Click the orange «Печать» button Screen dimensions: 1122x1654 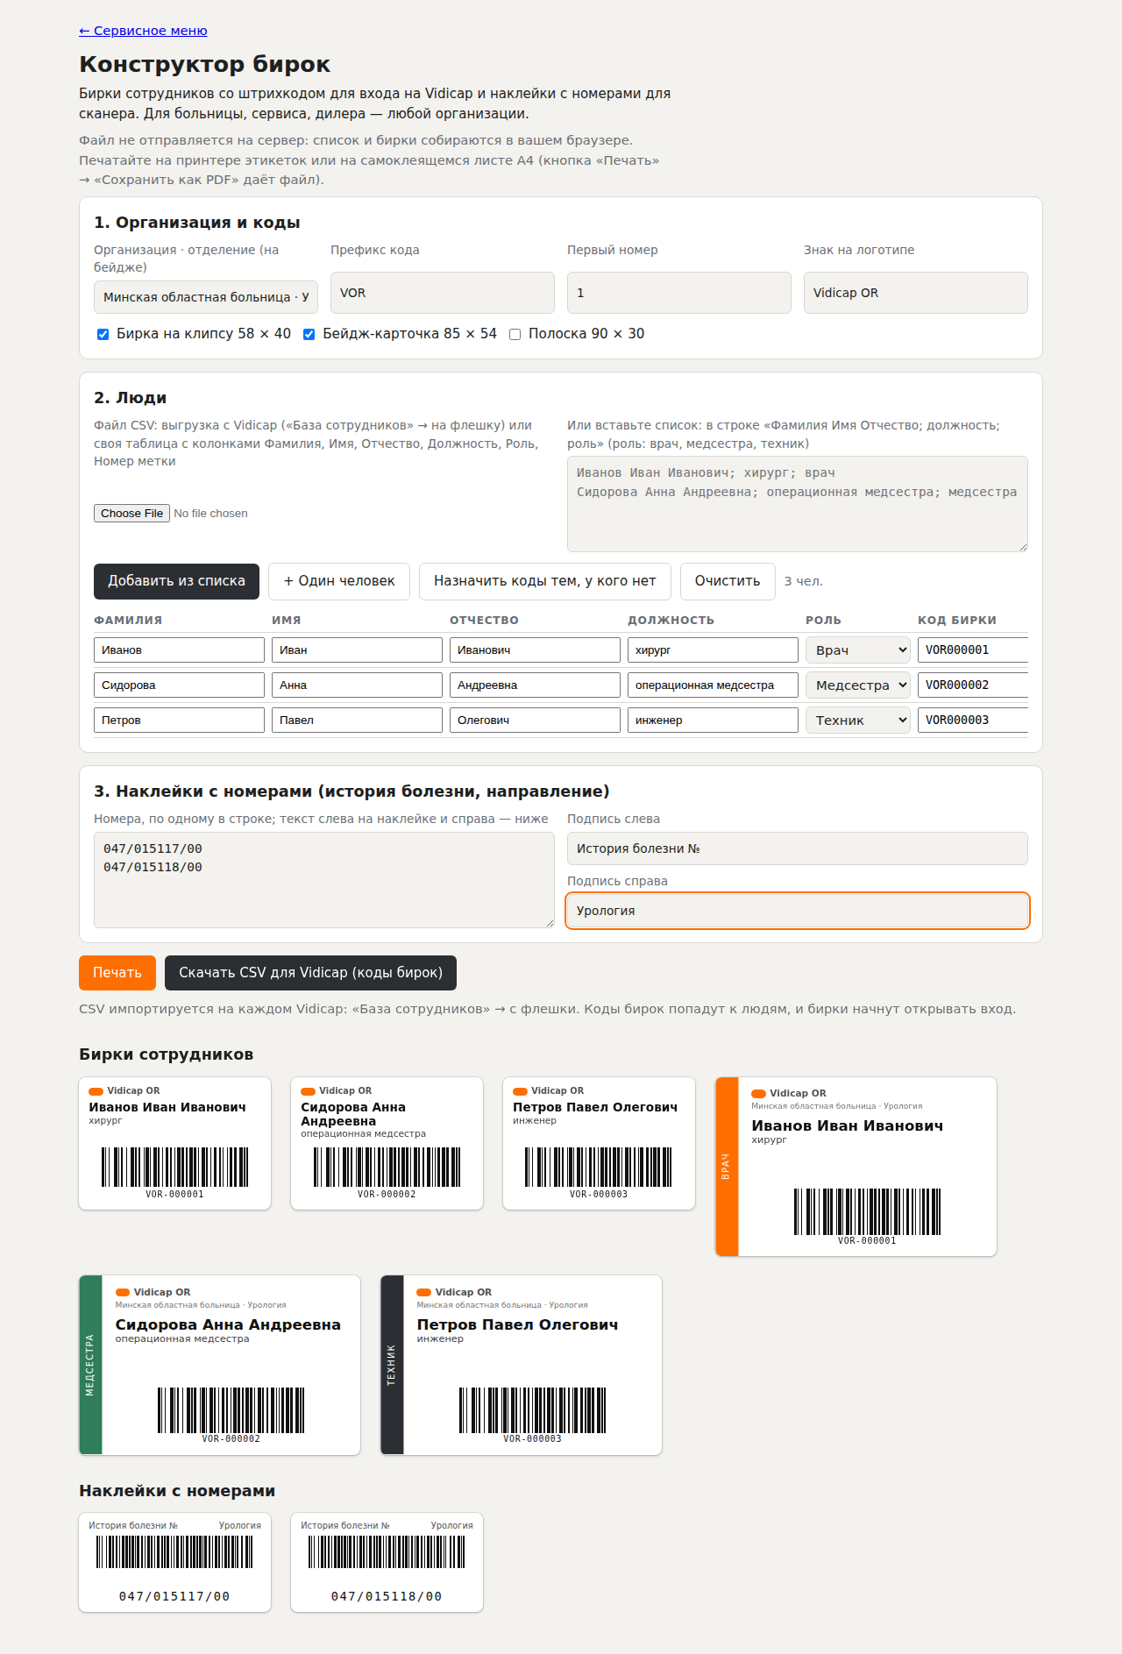click(x=117, y=973)
